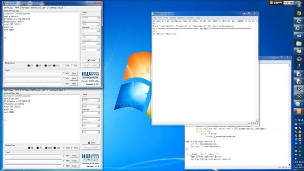
Task: Click the Python Shell title bar icon
Action: (153, 14)
